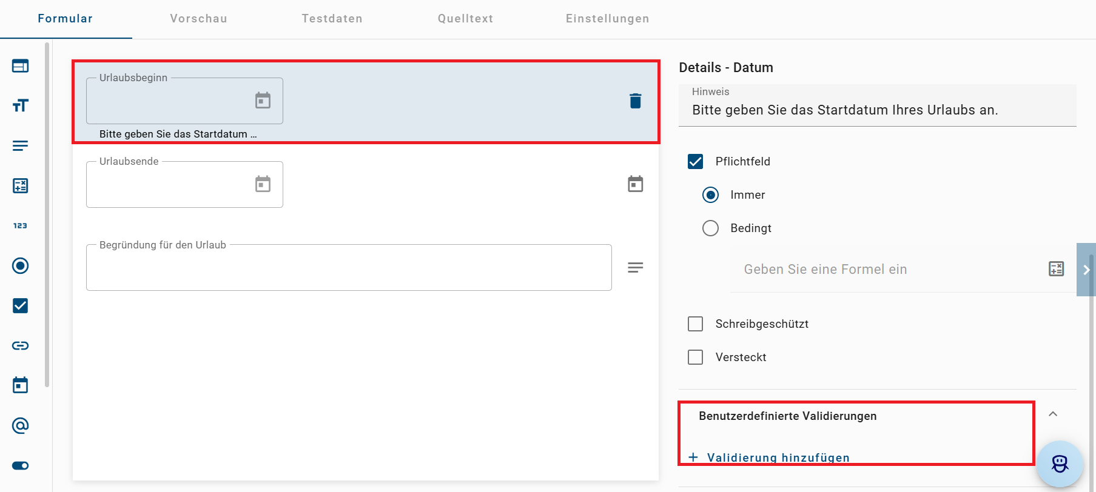The height and width of the screenshot is (492, 1096).
Task: Add a number field (123) from sidebar
Action: [x=20, y=225]
